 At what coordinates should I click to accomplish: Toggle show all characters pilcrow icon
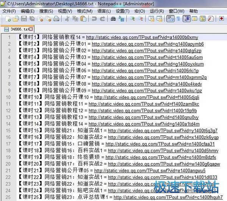click(178, 19)
